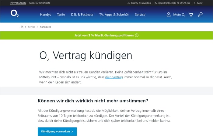This screenshot has width=213, height=140.
Task: Open the Mein O2 account icon
Action: [169, 15]
